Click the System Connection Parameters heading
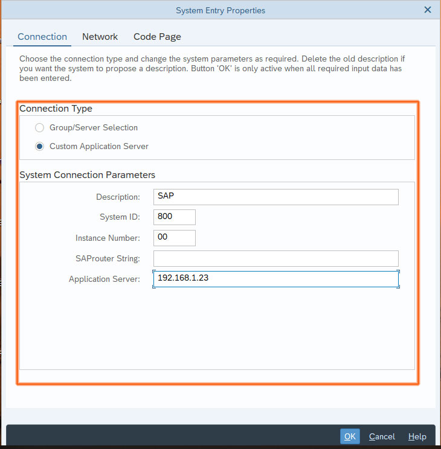 [x=87, y=174]
